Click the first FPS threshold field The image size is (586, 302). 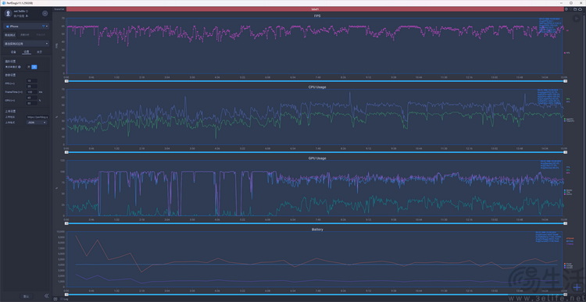pyautogui.click(x=32, y=80)
